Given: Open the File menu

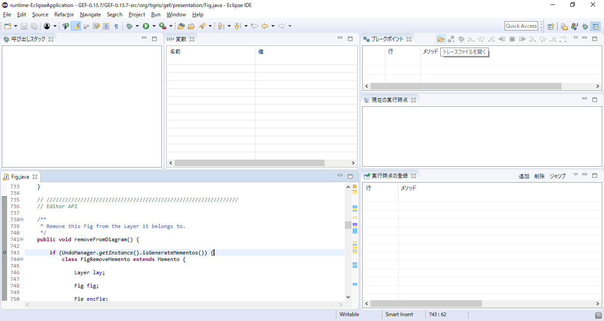Looking at the screenshot, I should [7, 15].
